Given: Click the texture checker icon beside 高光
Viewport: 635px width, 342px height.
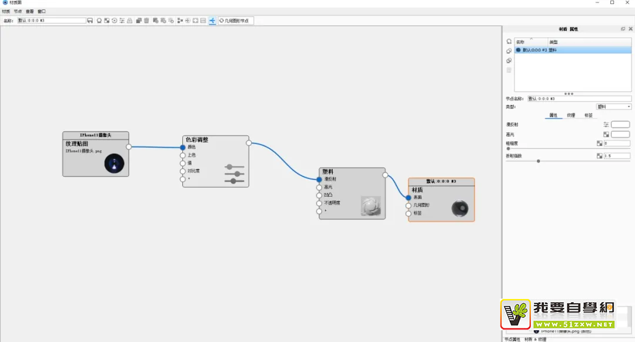Looking at the screenshot, I should [606, 134].
